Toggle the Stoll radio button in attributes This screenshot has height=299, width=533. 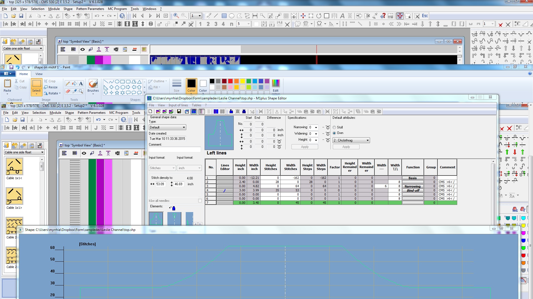click(x=334, y=127)
